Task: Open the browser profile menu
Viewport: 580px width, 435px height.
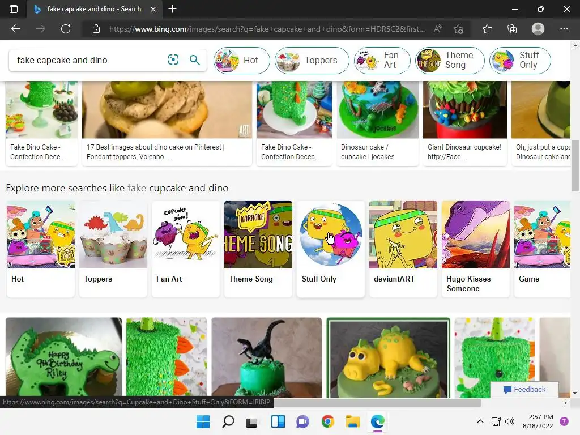Action: 538,29
